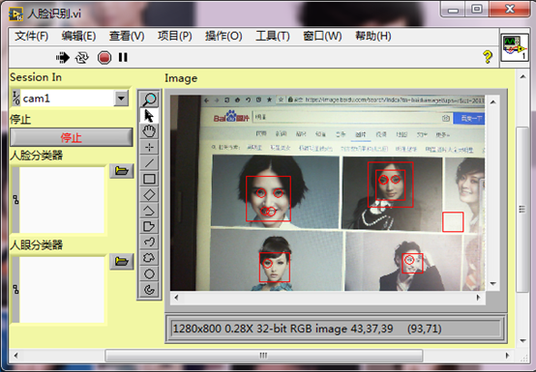536x372 pixels.
Task: Open the cam1 Session In dropdown
Action: 121,99
